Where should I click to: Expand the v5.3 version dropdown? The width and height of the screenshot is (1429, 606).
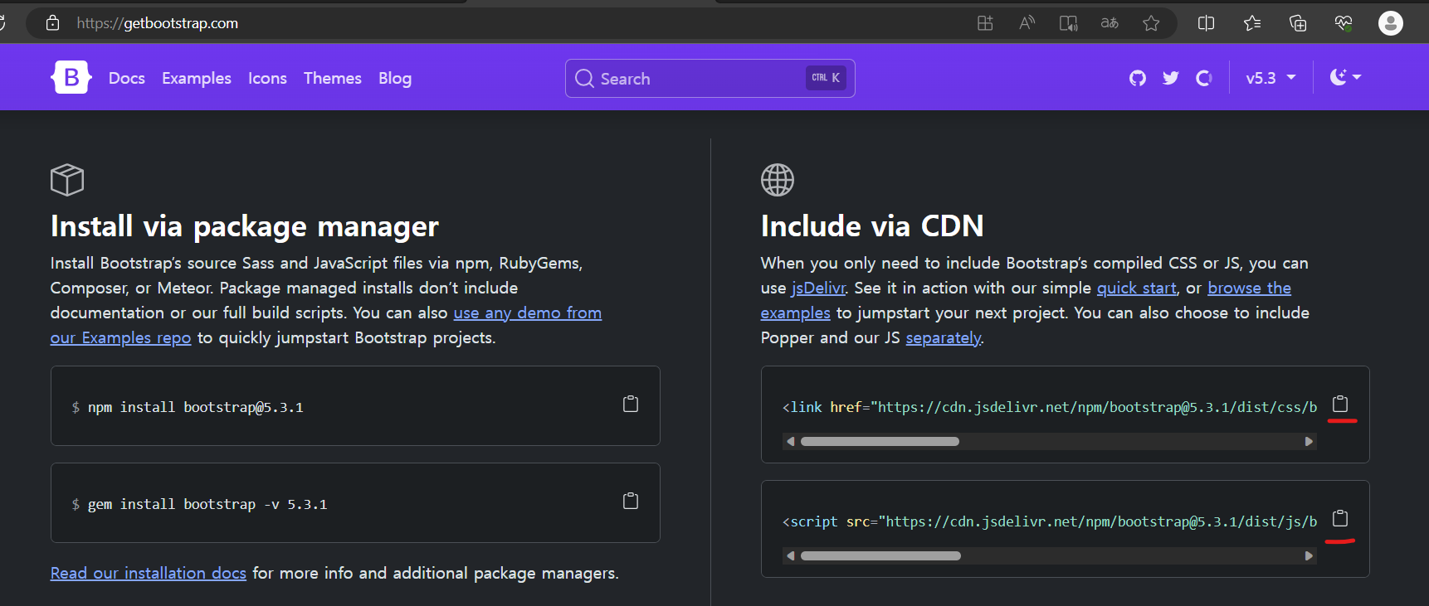point(1270,78)
